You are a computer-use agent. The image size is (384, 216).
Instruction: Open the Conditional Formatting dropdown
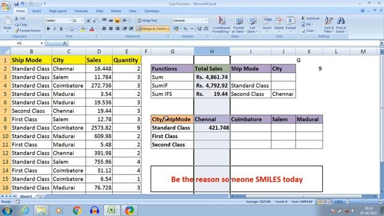(221, 25)
